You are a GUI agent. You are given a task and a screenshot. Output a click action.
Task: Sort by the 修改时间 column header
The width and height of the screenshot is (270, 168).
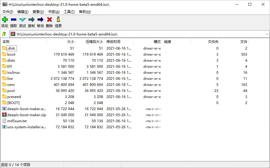coord(113,42)
